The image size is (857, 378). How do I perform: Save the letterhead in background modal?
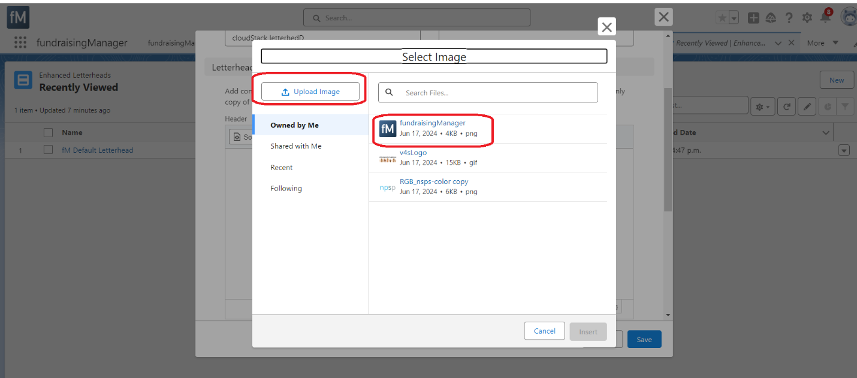click(644, 339)
